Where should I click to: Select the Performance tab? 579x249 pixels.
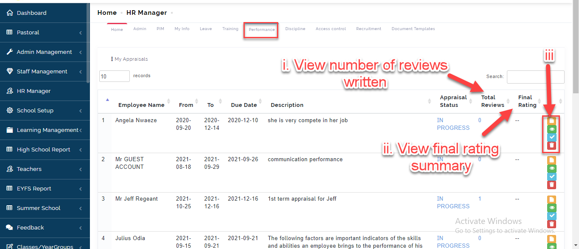(x=262, y=30)
